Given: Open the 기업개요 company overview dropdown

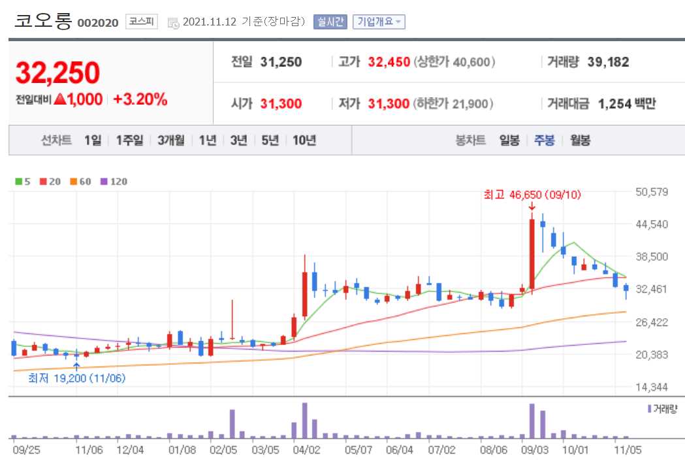Looking at the screenshot, I should pos(379,20).
